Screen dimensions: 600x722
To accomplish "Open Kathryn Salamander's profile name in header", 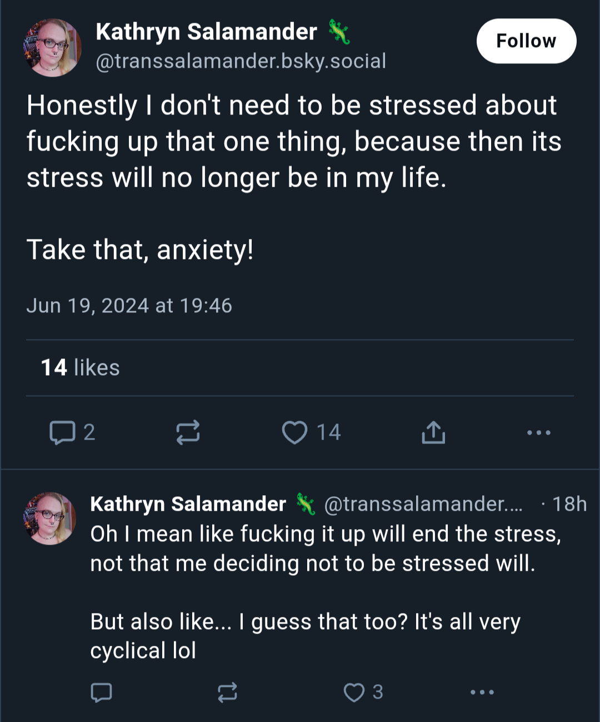I will (x=207, y=32).
